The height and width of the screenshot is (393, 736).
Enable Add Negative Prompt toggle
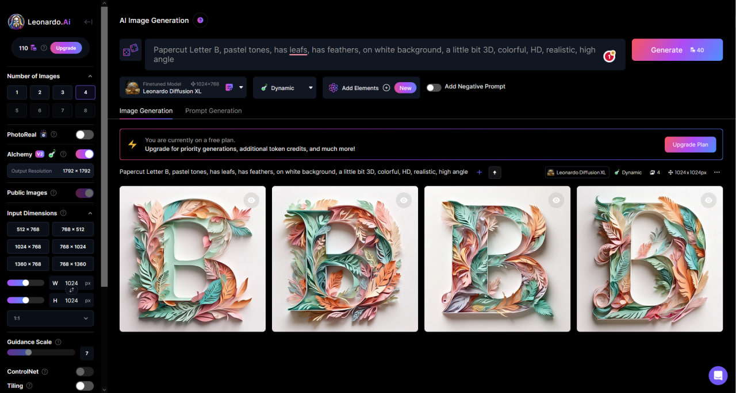[434, 87]
